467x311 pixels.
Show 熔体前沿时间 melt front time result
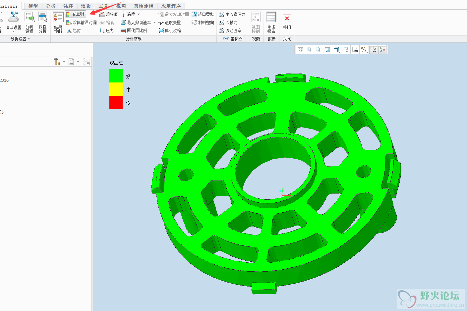tap(81, 23)
